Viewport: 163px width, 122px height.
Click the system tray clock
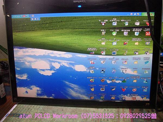16,16
